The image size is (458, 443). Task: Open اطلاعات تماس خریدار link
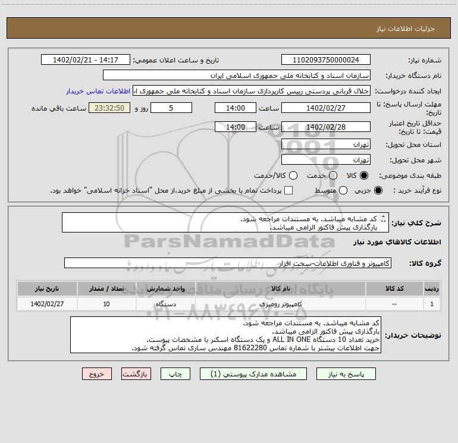click(98, 91)
